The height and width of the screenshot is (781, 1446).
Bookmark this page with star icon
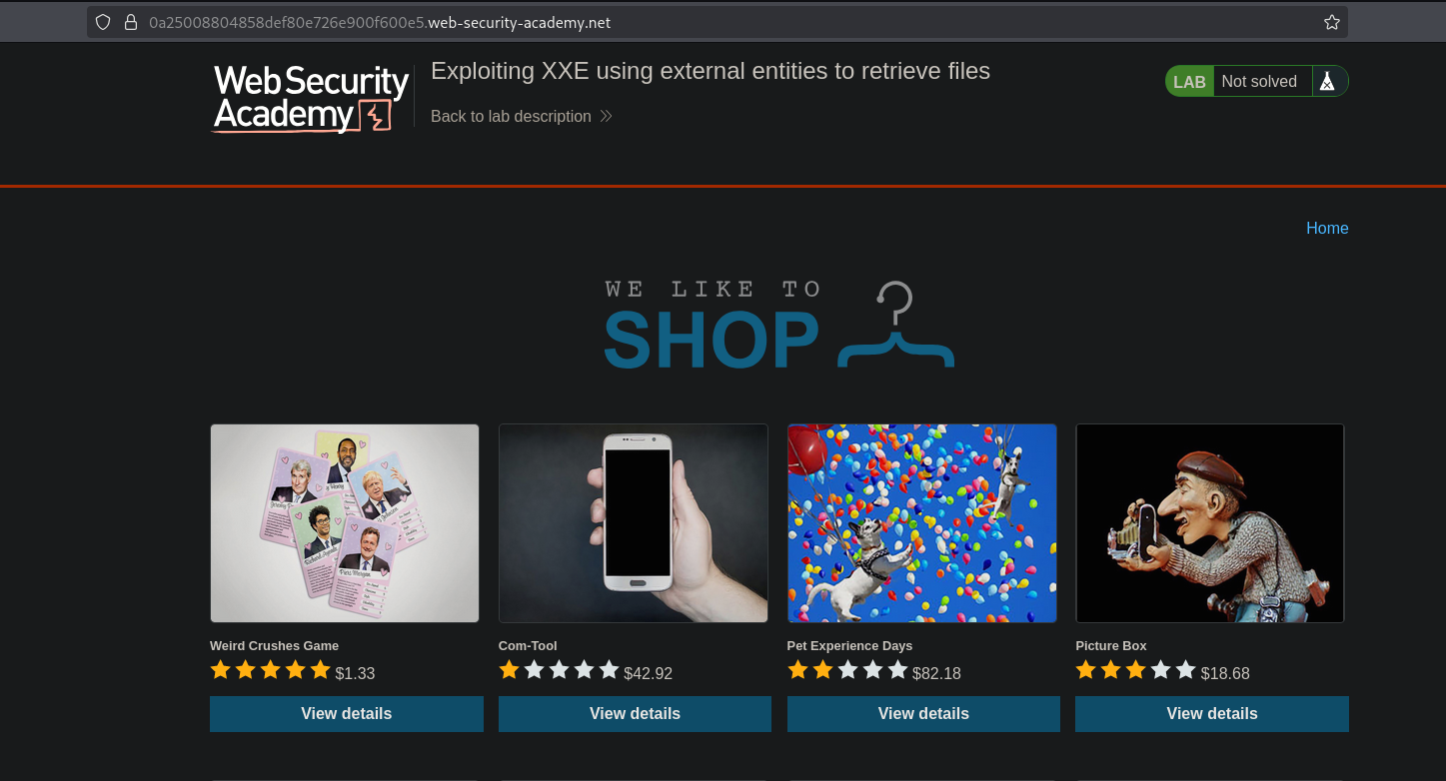[1331, 22]
